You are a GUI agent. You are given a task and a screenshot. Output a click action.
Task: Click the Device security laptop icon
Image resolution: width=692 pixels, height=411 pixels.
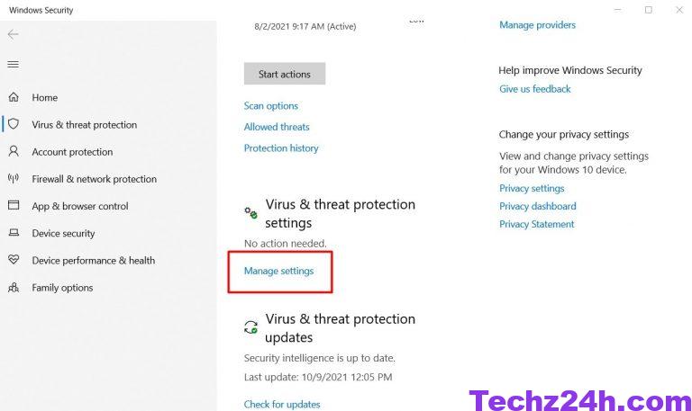14,233
